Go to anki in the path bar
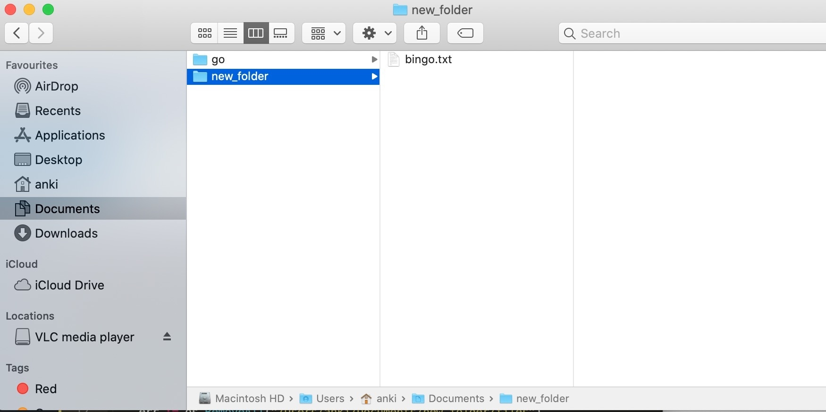The image size is (826, 412). point(379,399)
